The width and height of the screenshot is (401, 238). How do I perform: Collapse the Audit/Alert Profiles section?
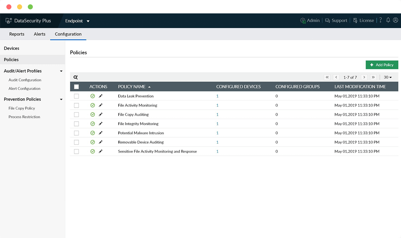[x=61, y=71]
